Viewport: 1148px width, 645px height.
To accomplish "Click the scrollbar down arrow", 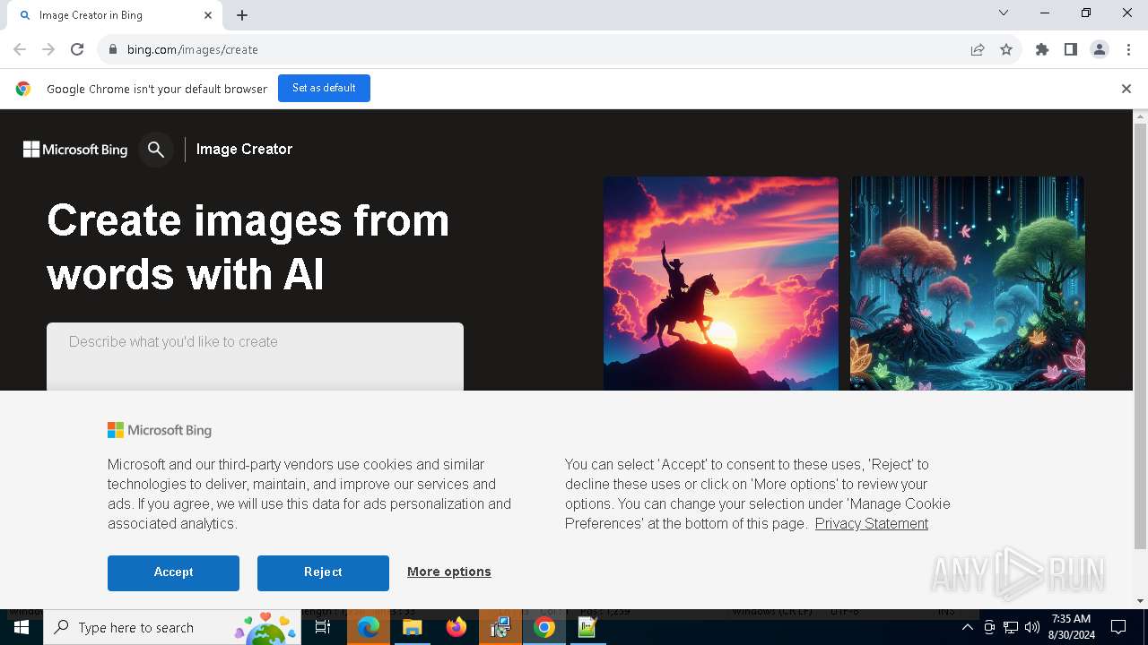I will (1140, 601).
